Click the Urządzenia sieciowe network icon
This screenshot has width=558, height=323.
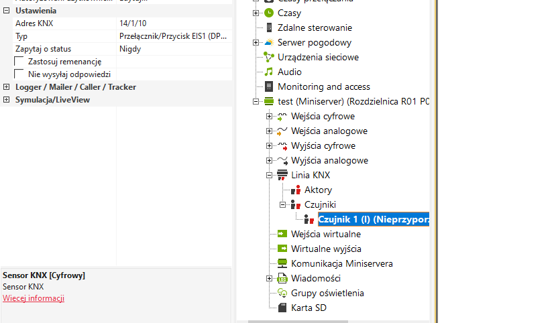(269, 57)
